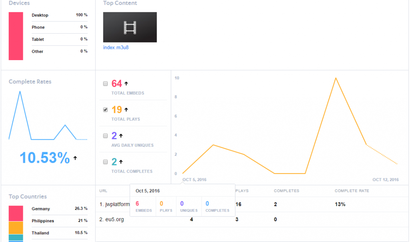Select the Other devices row
Viewport: 410px width, 242px height.
click(60, 51)
